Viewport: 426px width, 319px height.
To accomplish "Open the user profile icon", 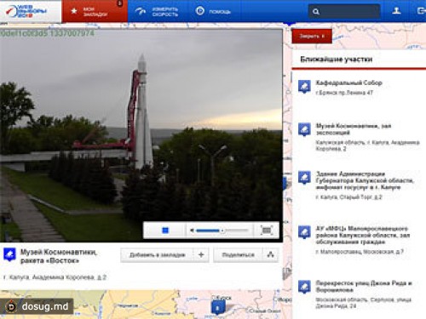I will (396, 11).
